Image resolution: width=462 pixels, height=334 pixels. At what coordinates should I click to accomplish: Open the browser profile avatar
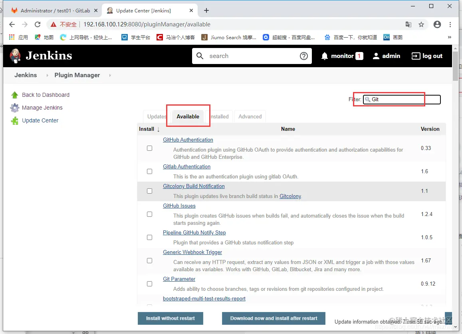437,24
